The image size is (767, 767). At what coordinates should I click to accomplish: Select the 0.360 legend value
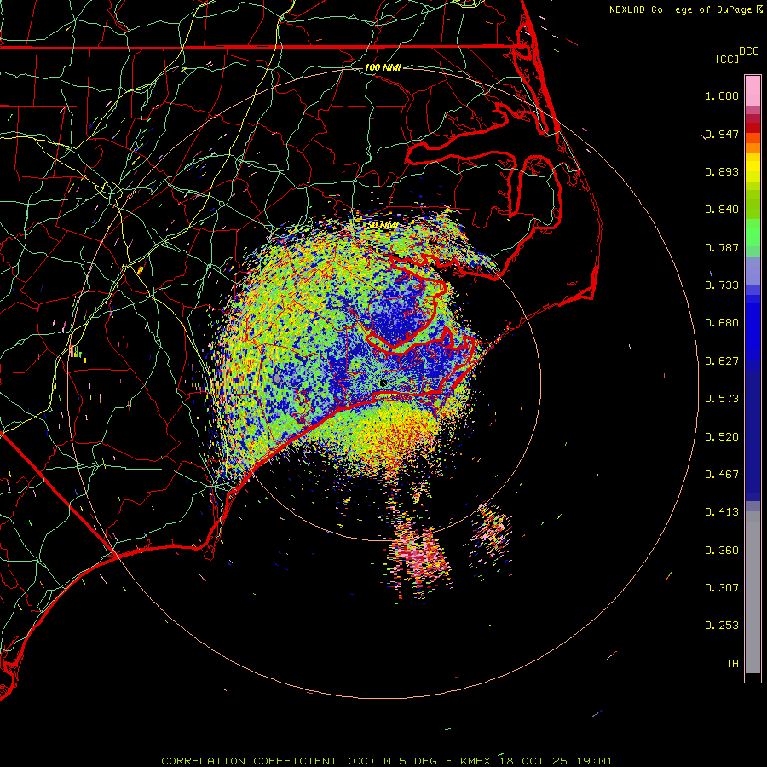[x=722, y=551]
